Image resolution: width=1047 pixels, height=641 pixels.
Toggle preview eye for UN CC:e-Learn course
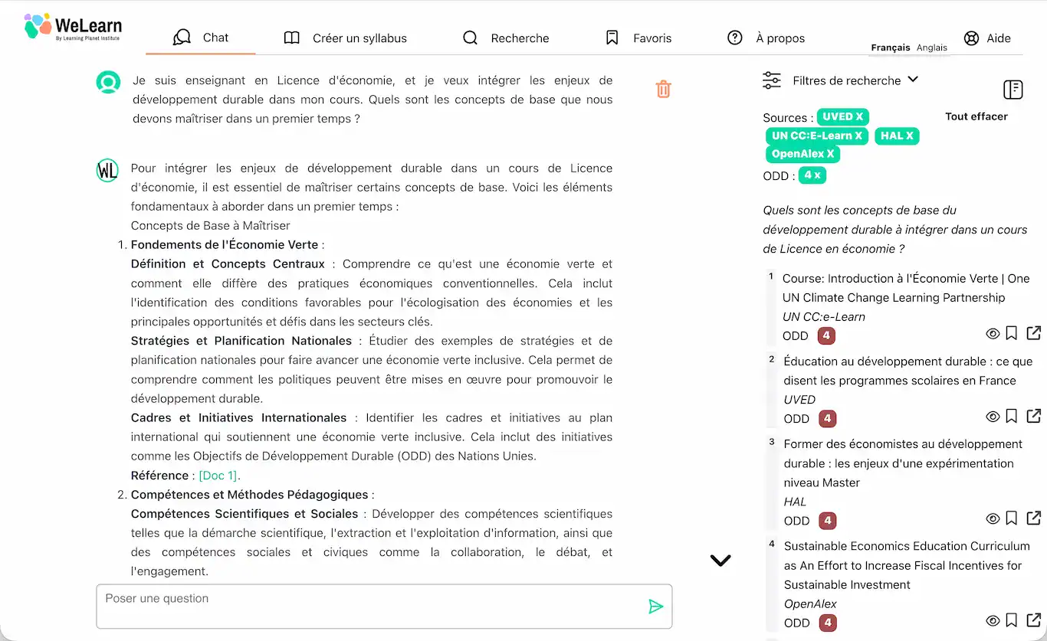tap(993, 334)
